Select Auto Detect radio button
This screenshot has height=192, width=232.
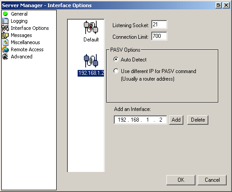coord(116,59)
